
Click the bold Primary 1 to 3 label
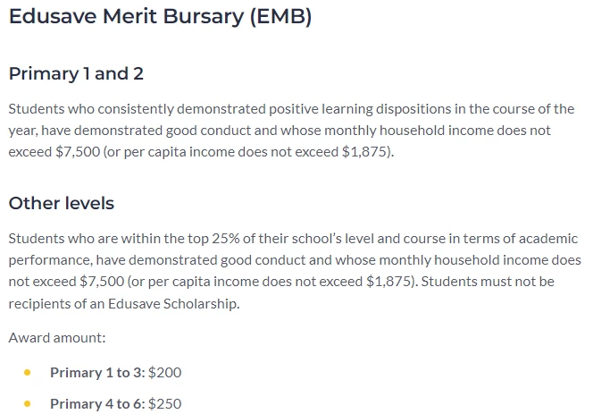pos(97,373)
